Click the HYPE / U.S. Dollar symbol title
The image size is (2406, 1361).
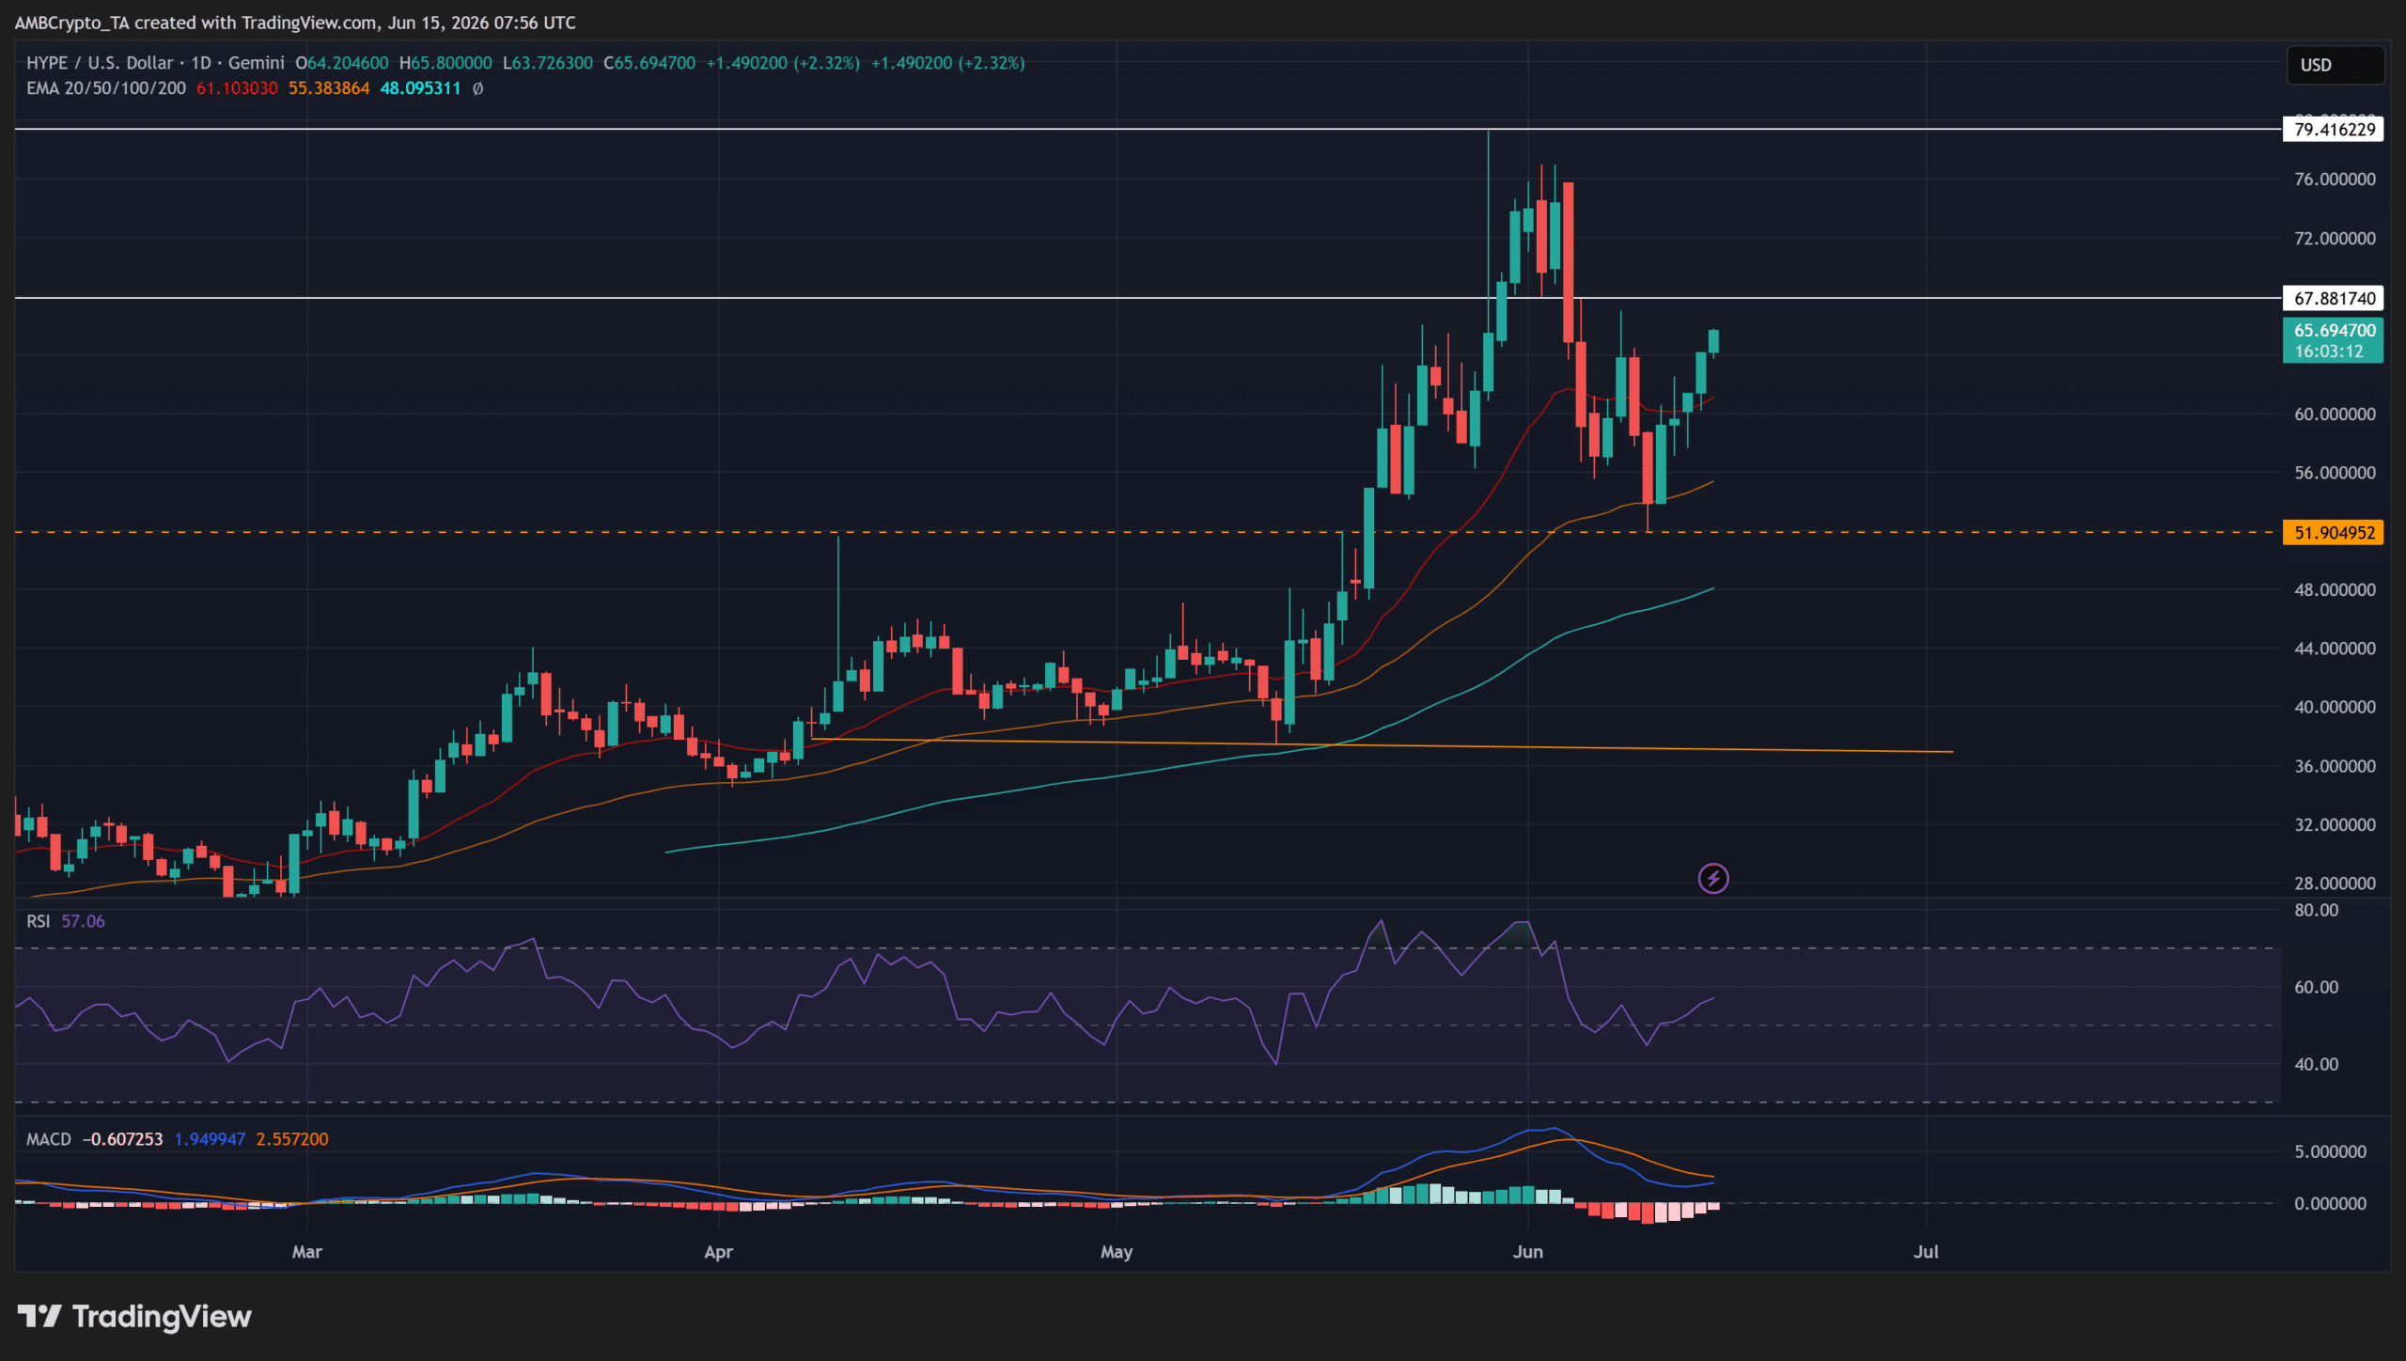click(x=100, y=63)
